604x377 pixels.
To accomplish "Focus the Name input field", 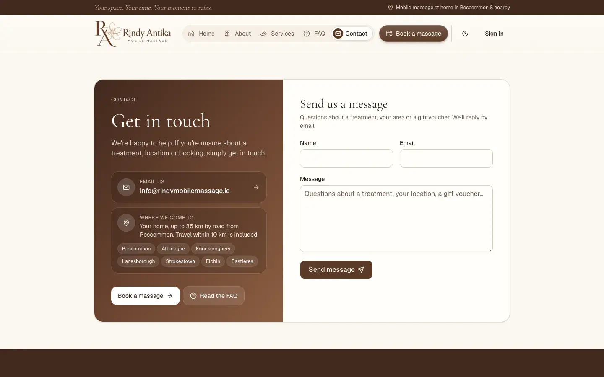I will pos(346,158).
